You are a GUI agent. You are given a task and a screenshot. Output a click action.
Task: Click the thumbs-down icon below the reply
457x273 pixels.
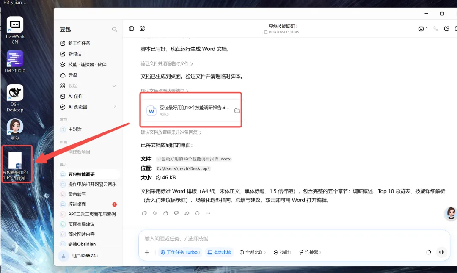(x=176, y=213)
